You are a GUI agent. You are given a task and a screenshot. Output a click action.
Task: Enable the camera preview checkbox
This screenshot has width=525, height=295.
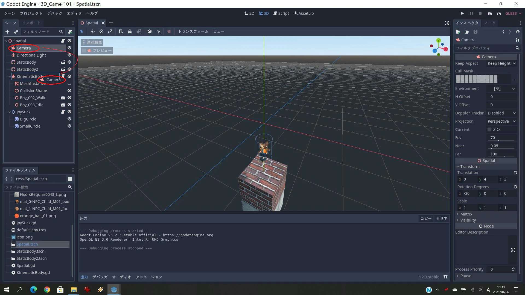84,51
